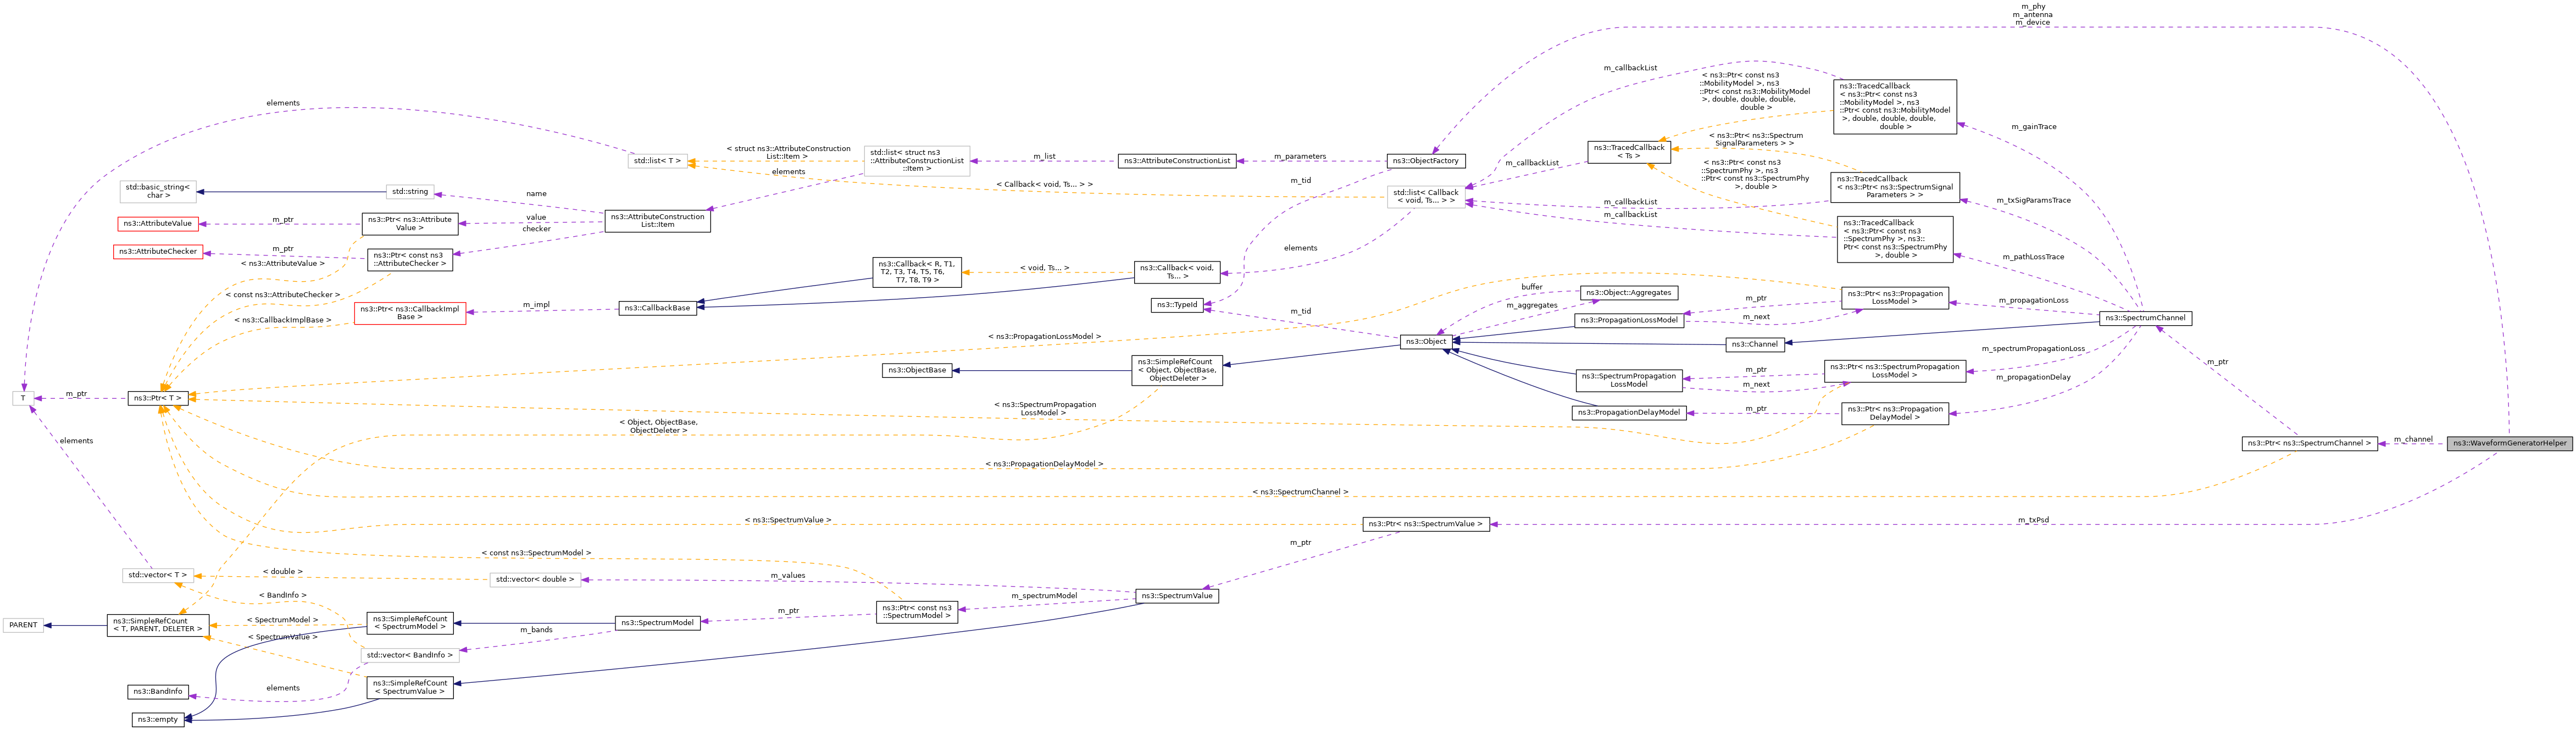Select the std::string node
This screenshot has width=2576, height=730.
[410, 192]
